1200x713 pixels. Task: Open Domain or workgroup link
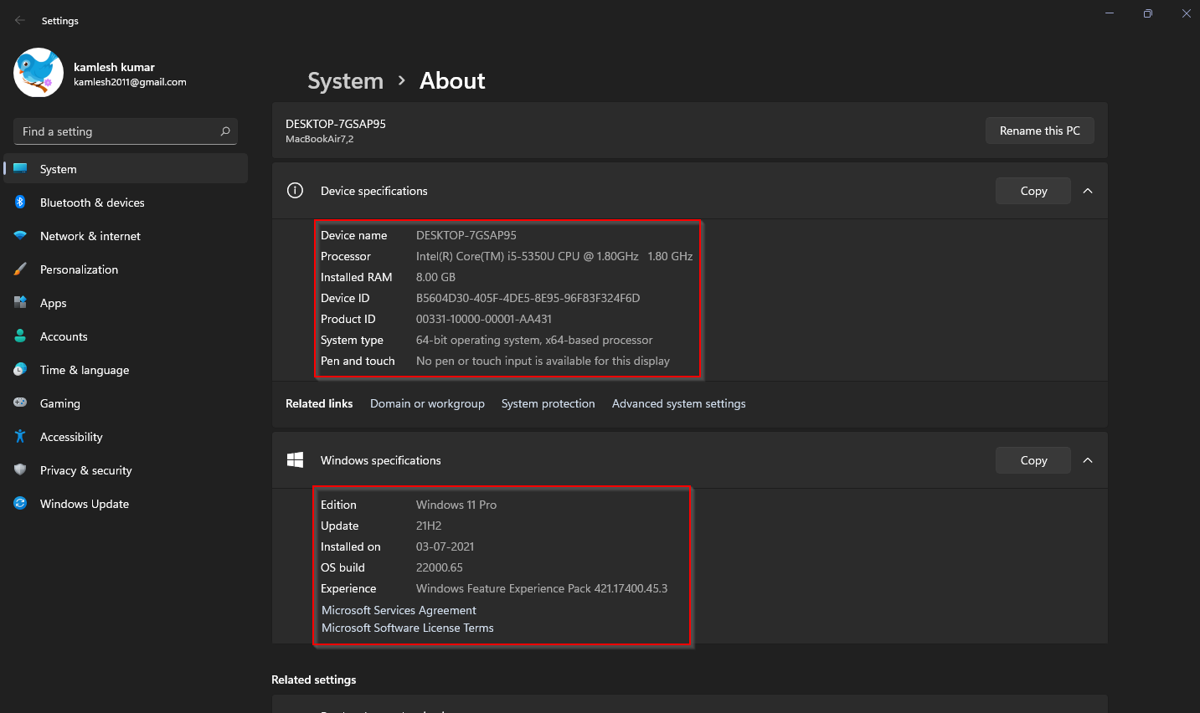(427, 403)
